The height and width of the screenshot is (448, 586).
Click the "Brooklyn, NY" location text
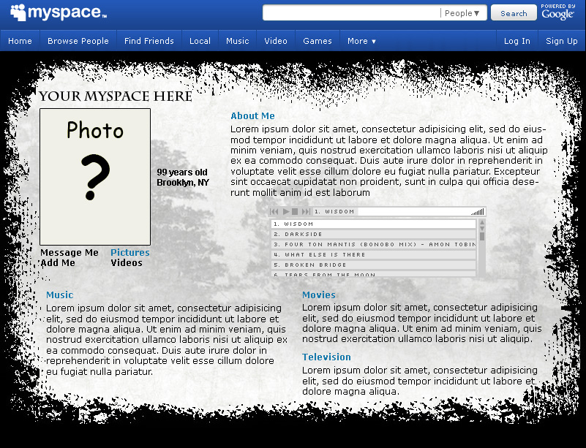183,183
